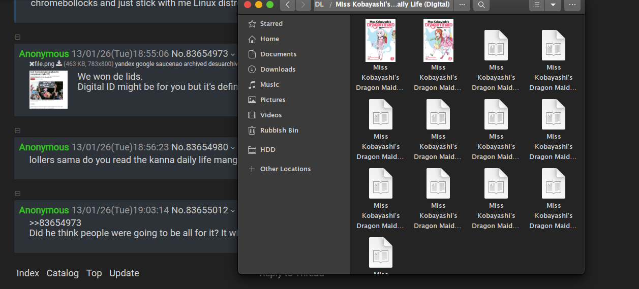Open the file manager main menu (rightmost dots)
This screenshot has width=639, height=289.
coord(572,5)
